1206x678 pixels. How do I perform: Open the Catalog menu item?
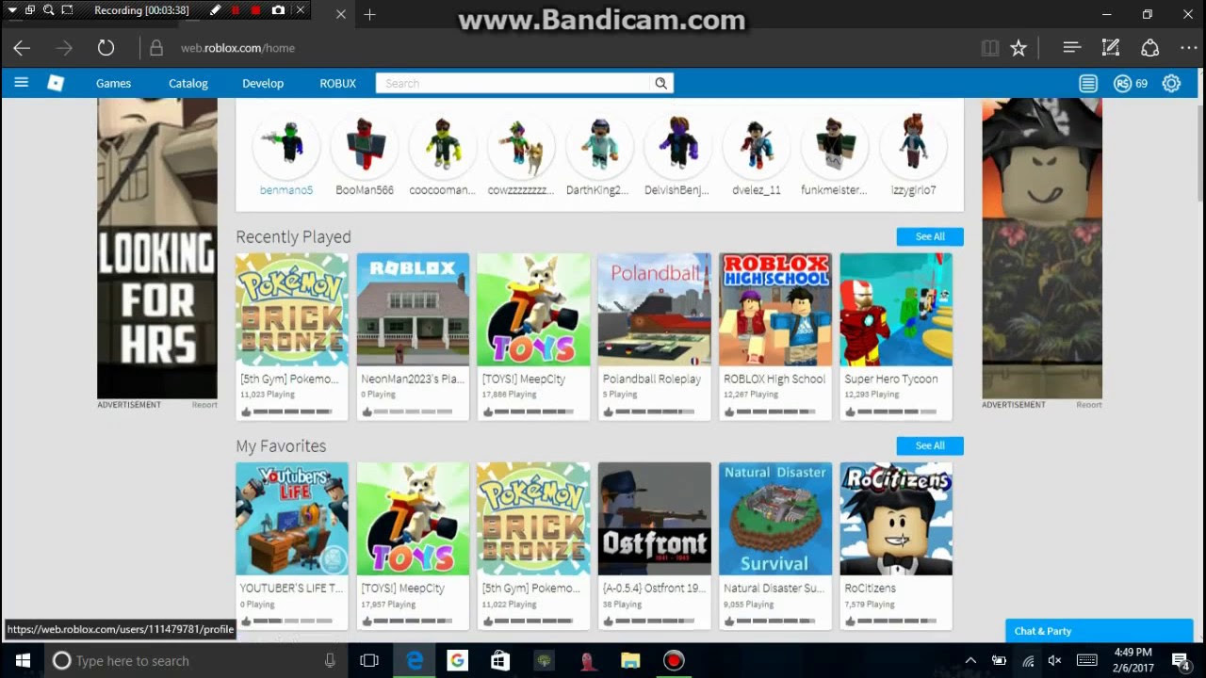pos(188,83)
